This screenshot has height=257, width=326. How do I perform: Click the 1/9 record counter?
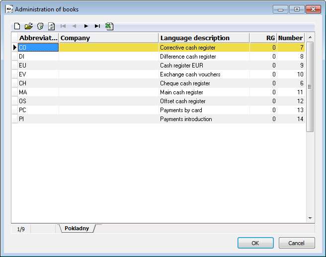pos(21,229)
